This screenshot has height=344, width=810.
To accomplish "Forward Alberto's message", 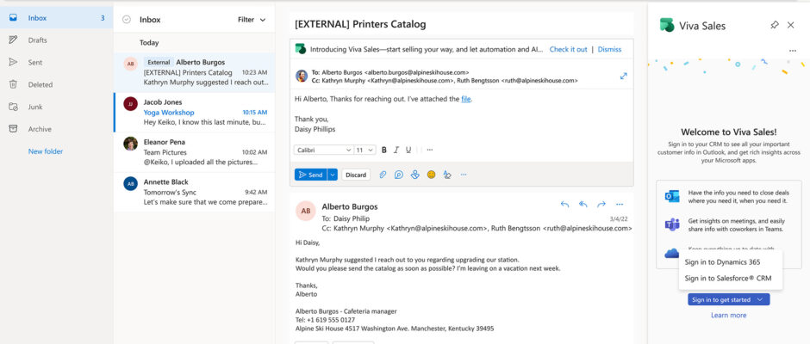I will click(x=601, y=204).
